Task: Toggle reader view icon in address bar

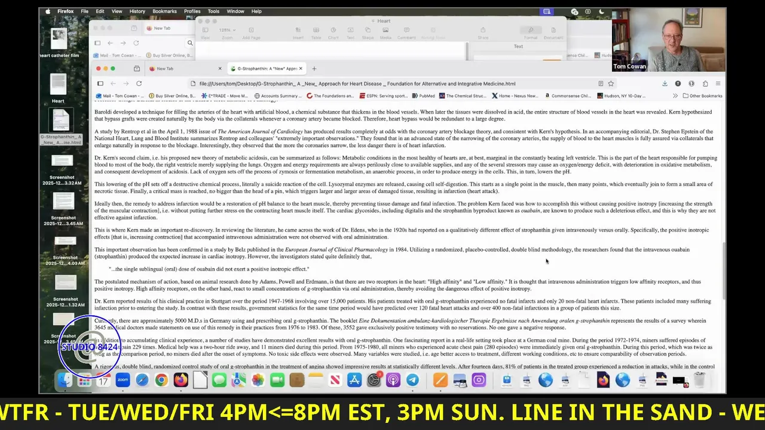Action: [601, 84]
